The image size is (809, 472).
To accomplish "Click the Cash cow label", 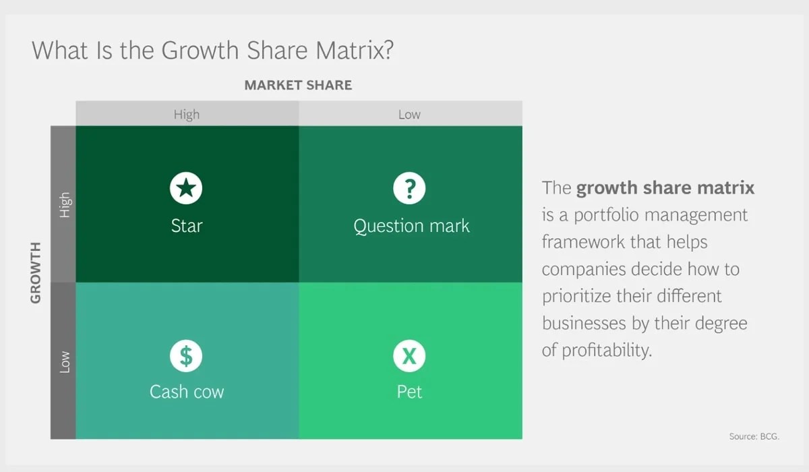I will click(186, 392).
